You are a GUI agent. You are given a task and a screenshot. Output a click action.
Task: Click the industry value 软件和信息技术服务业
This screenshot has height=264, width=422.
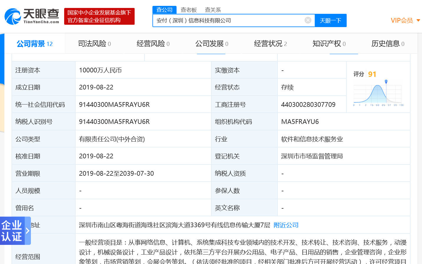[312, 139]
